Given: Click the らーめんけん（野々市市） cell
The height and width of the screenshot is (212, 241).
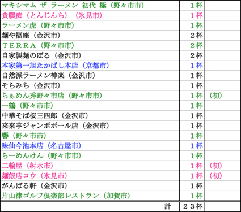Looking at the screenshot, I should (90, 155).
